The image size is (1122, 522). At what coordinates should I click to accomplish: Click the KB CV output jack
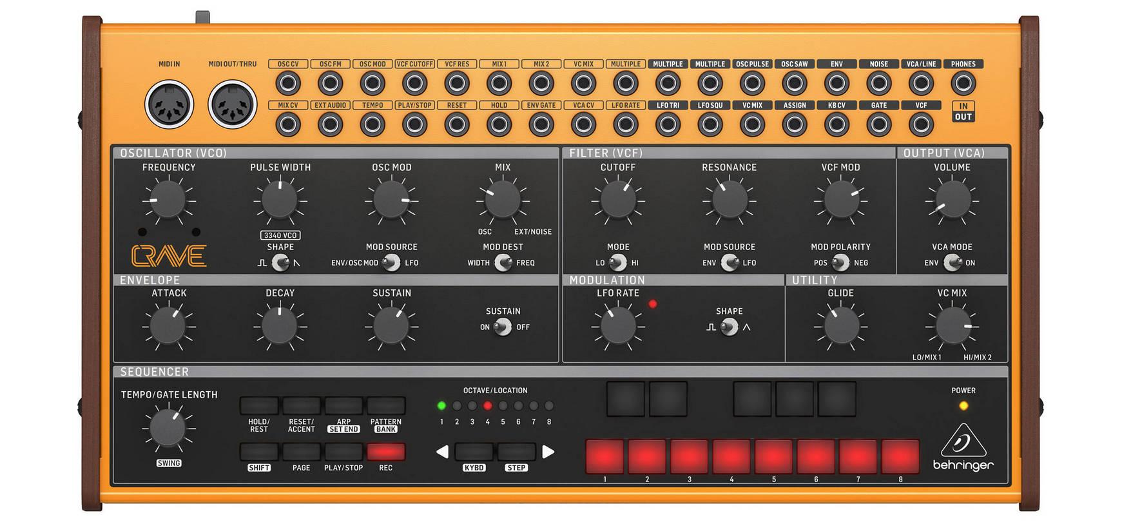tap(837, 124)
